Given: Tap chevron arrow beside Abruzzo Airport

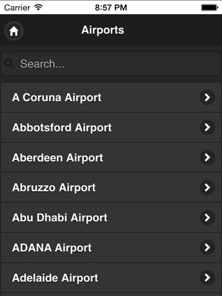Looking at the screenshot, I should (x=207, y=187).
